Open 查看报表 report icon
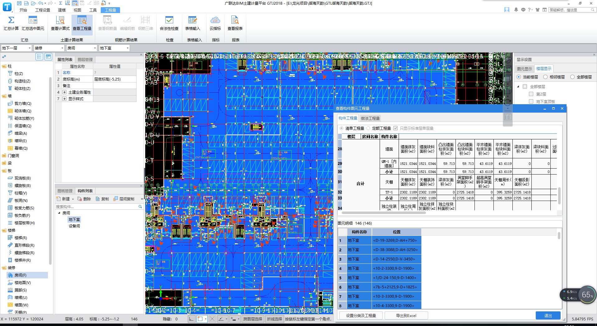The width and height of the screenshot is (597, 326). (235, 20)
